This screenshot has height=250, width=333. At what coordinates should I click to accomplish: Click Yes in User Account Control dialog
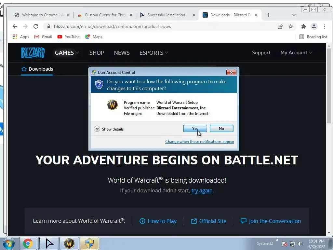point(195,128)
